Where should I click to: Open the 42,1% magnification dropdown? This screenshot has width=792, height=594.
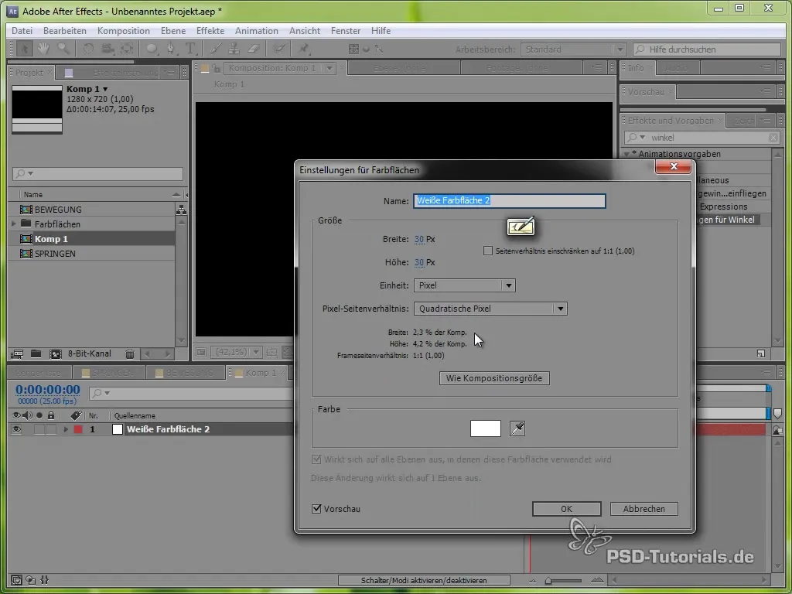point(237,352)
